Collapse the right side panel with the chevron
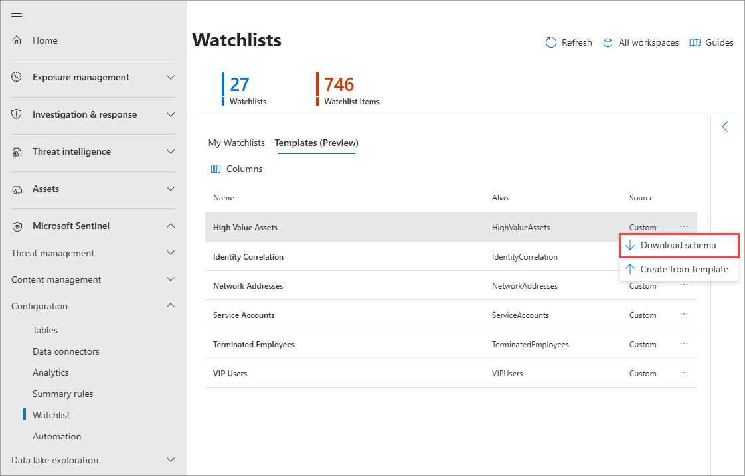This screenshot has height=476, width=745. (x=724, y=126)
